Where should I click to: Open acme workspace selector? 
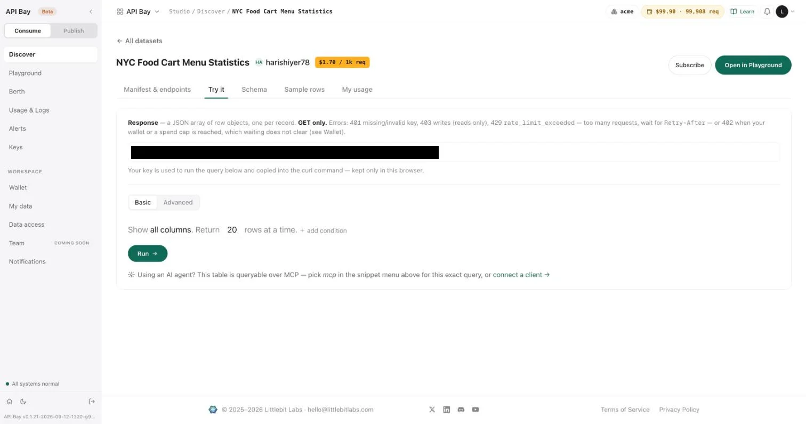pos(622,11)
